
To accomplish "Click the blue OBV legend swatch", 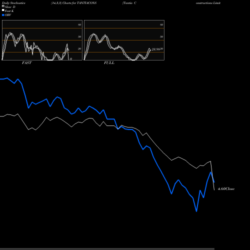I will pyautogui.click(x=3, y=15).
